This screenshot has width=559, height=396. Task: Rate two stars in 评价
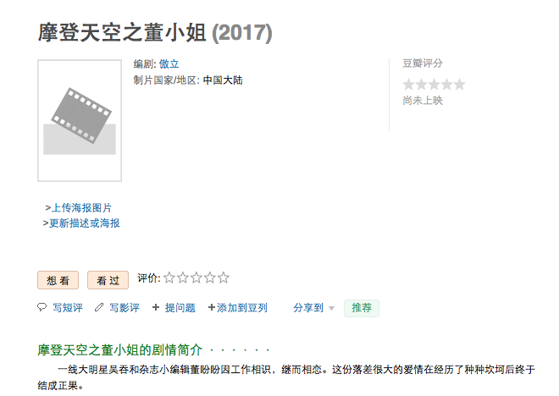coord(183,278)
